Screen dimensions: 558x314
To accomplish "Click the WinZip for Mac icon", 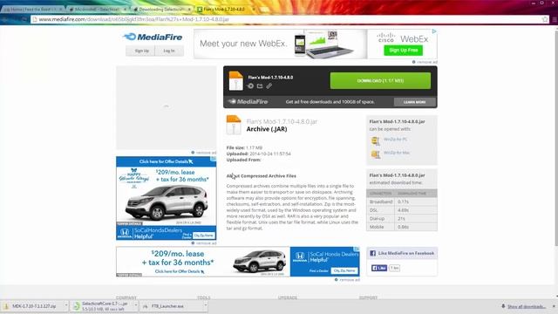I will click(376, 154).
